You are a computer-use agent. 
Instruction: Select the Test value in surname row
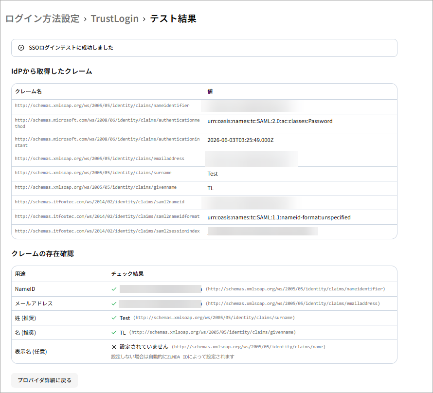[213, 174]
